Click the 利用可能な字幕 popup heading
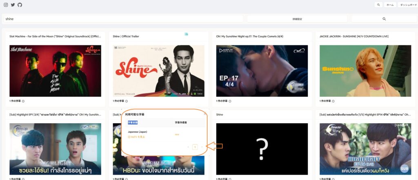The image size is (418, 180). (x=135, y=114)
